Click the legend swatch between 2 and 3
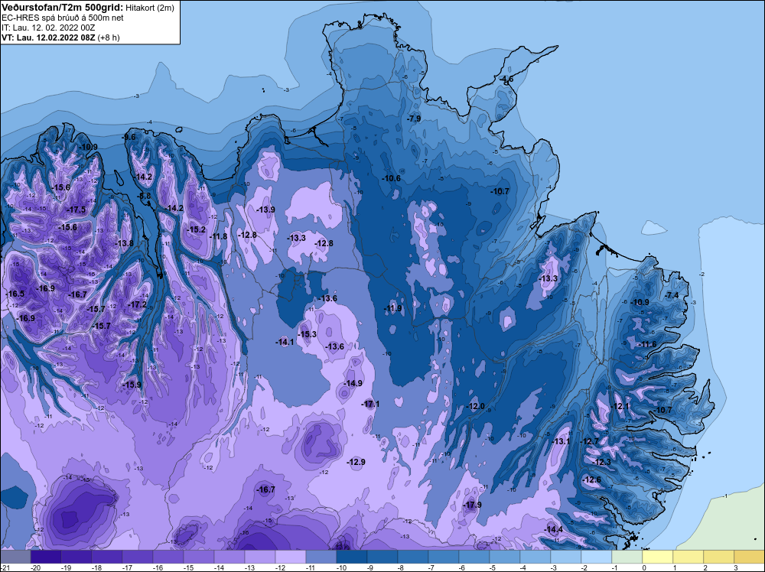This screenshot has width=765, height=572. point(719,557)
